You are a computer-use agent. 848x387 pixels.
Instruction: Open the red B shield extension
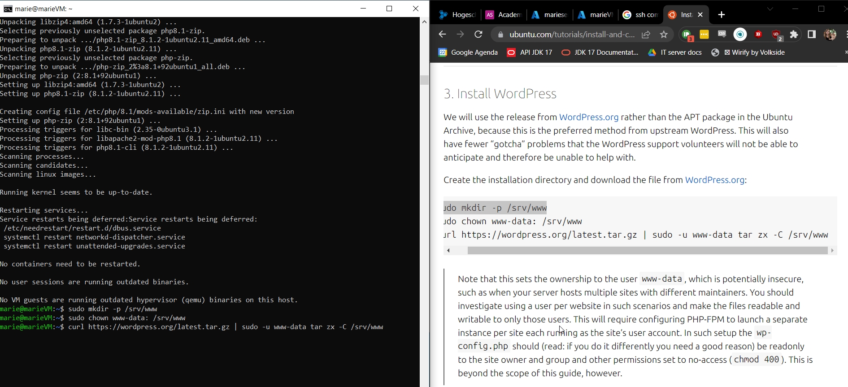tap(758, 34)
